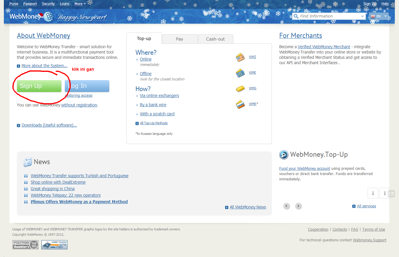This screenshot has width=399, height=257.
Task: Click the Rambler's Top 100 badge
Action: (x=25, y=245)
